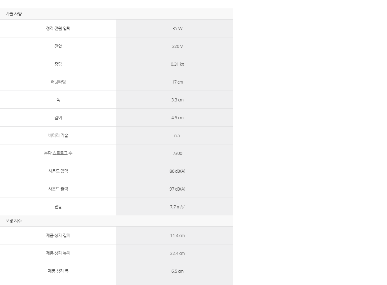Click the 포장 치수 section header

coord(14,221)
